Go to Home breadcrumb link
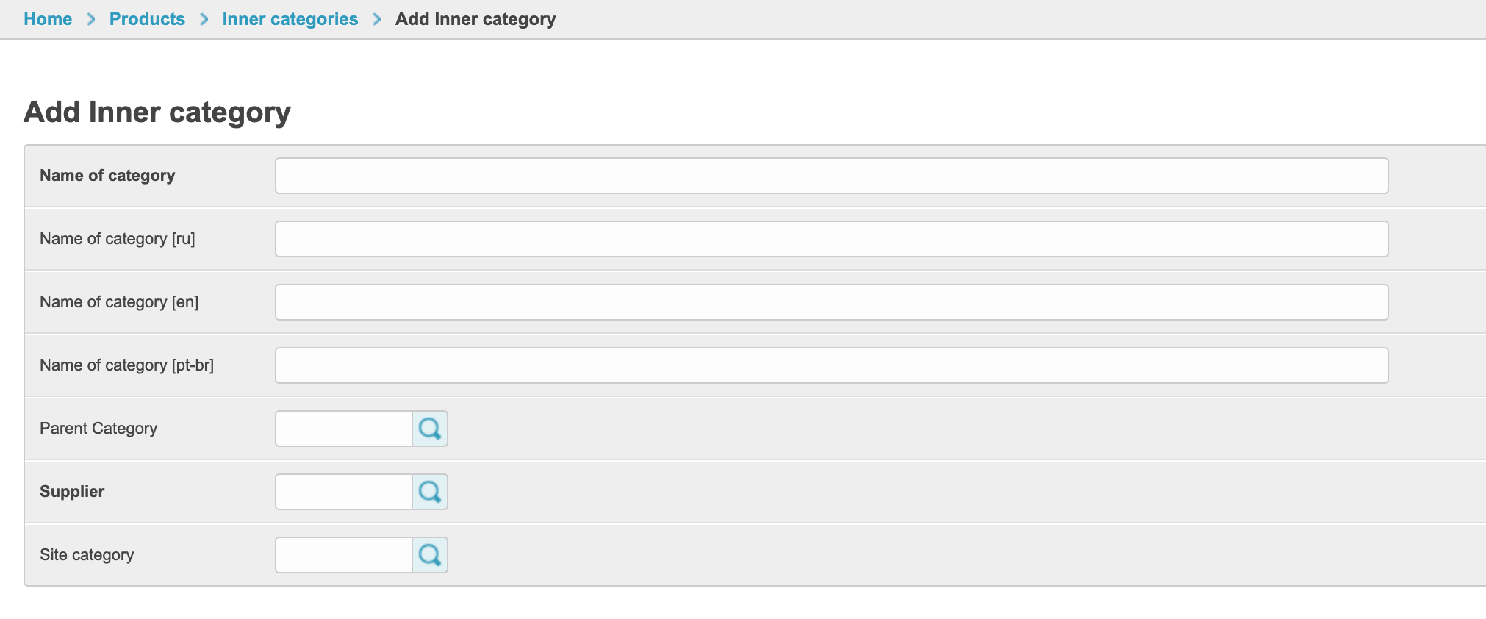This screenshot has height=619, width=1486. pos(48,19)
